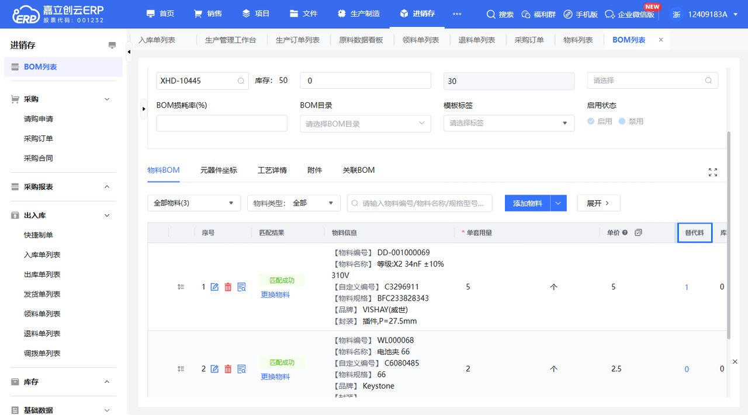Open the 物料类型 dropdown
The height and width of the screenshot is (415, 748).
pyautogui.click(x=294, y=203)
